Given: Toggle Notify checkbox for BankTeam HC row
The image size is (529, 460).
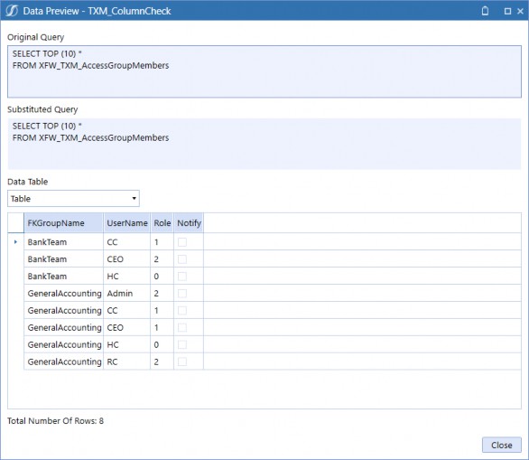Looking at the screenshot, I should 182,277.
